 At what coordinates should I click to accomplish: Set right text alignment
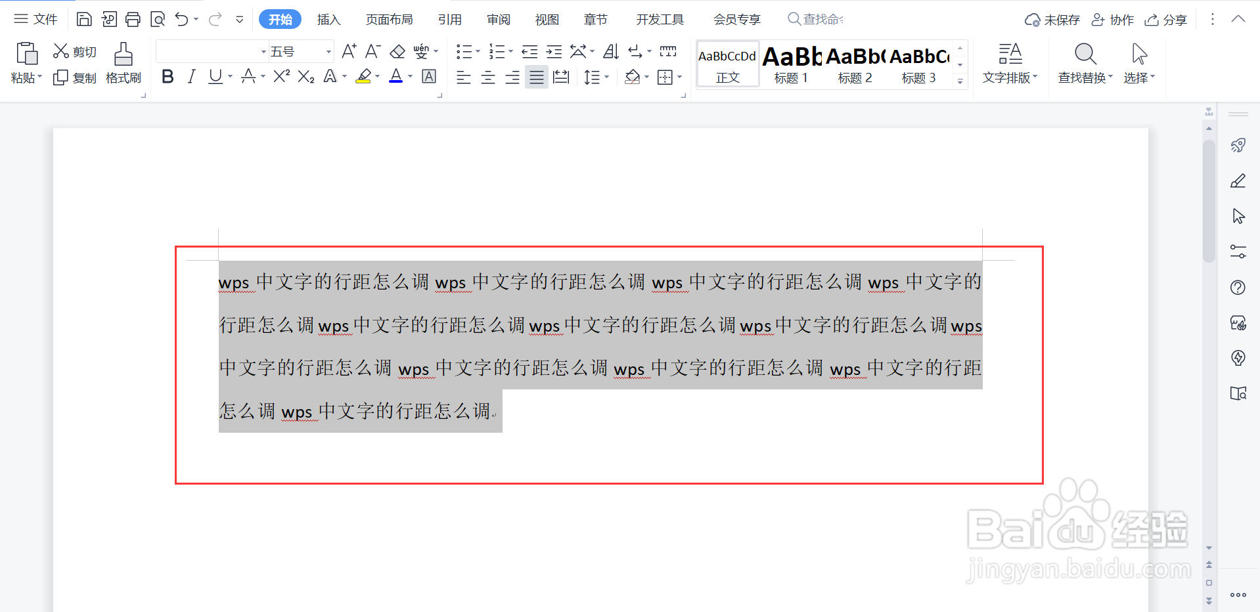tap(512, 77)
